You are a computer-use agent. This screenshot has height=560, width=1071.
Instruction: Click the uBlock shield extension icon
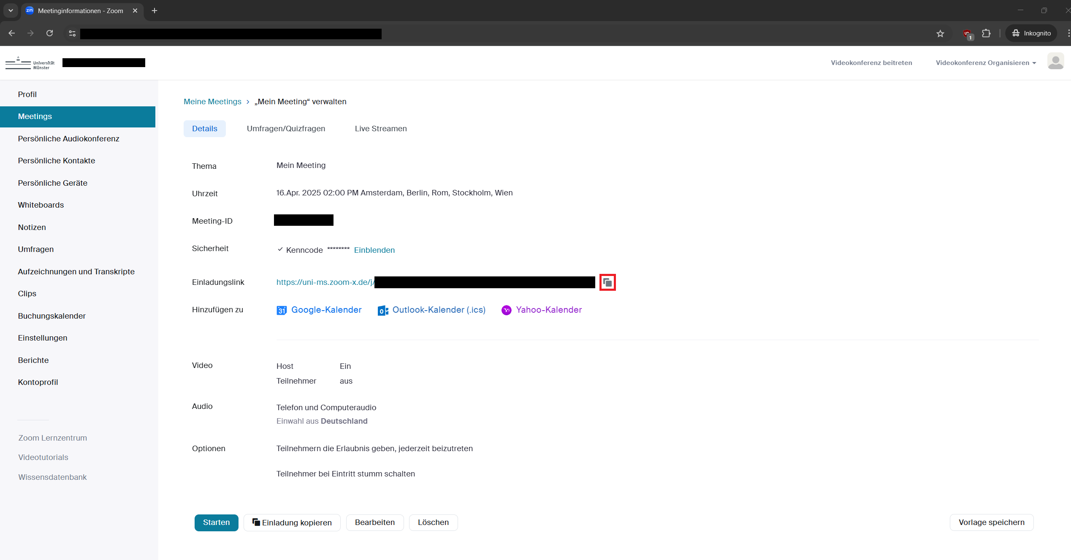(967, 33)
